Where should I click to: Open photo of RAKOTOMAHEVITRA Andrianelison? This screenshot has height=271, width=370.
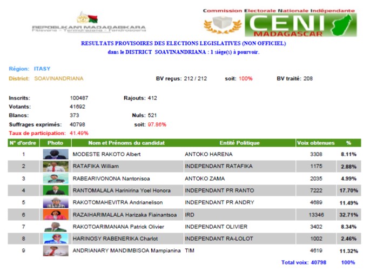(x=56, y=203)
